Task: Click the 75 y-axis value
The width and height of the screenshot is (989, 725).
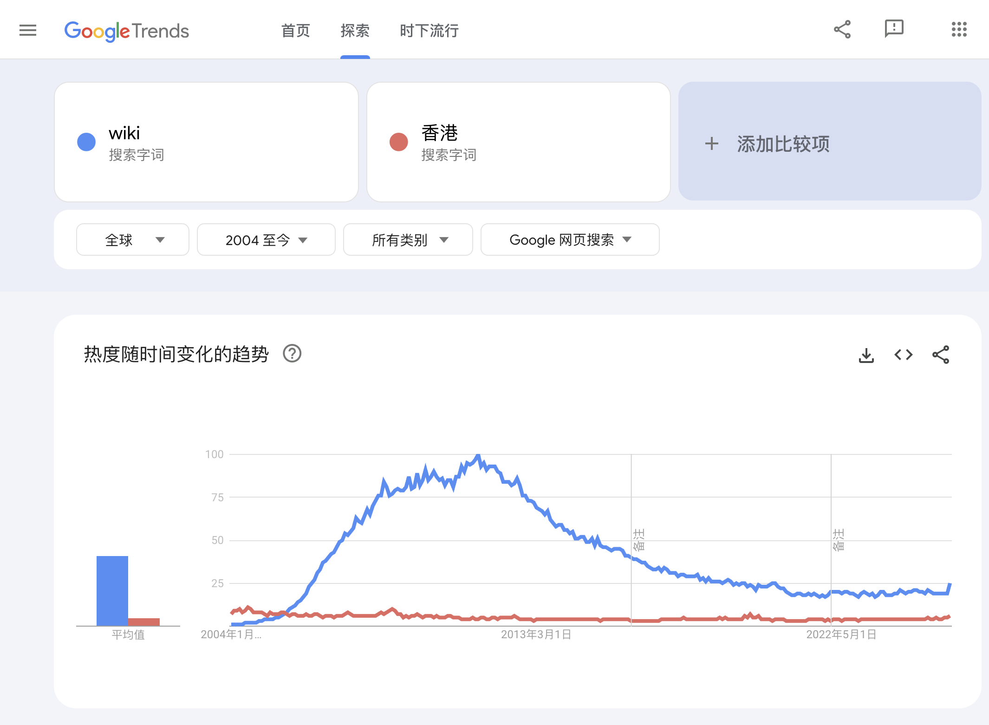Action: [217, 498]
